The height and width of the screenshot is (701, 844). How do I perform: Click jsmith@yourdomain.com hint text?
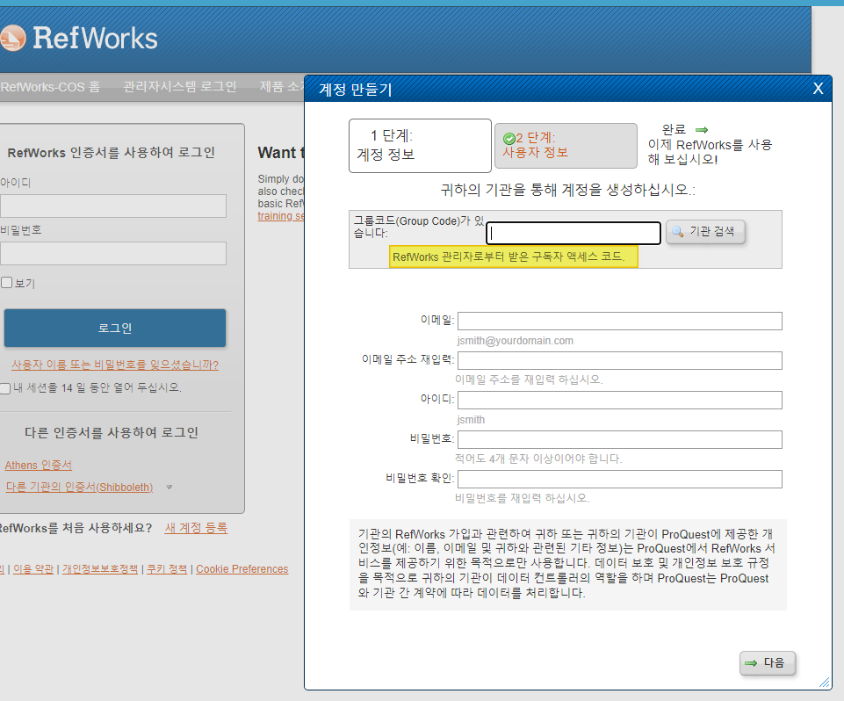click(516, 341)
